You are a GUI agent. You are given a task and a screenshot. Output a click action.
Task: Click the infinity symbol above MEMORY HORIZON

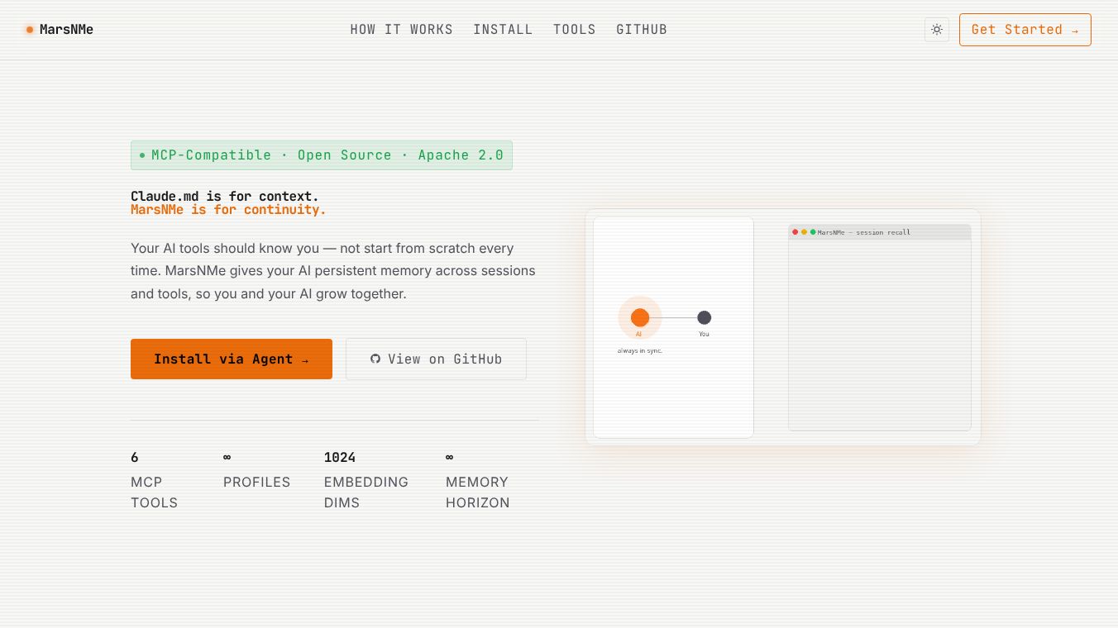[450, 457]
